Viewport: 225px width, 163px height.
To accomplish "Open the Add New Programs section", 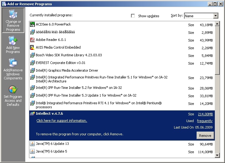I will pyautogui.click(x=13, y=45).
